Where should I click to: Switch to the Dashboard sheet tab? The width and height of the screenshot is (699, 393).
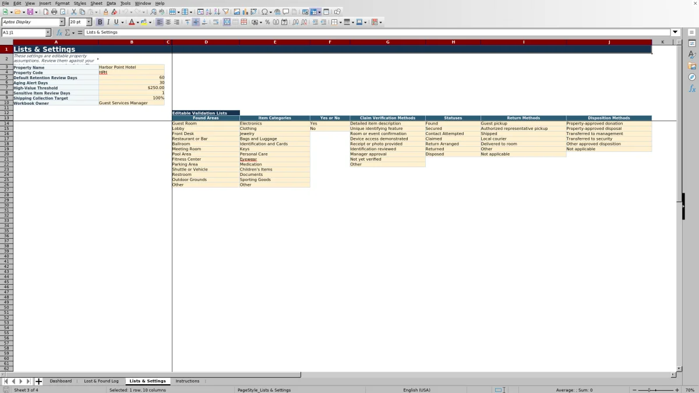(61, 381)
